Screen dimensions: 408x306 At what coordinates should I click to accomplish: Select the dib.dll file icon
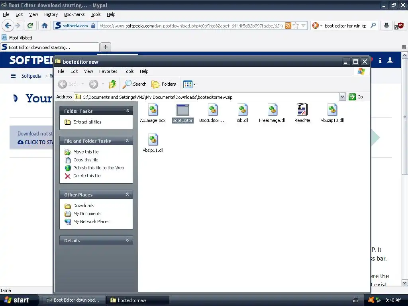(243, 110)
